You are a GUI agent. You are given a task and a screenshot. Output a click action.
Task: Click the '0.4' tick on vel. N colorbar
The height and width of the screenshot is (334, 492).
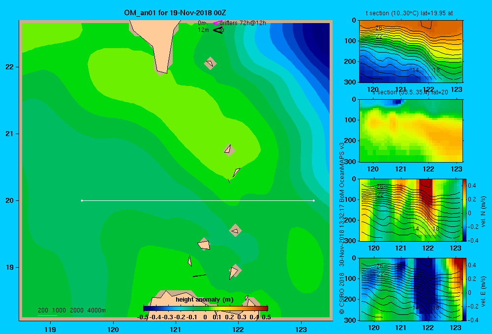point(472,186)
